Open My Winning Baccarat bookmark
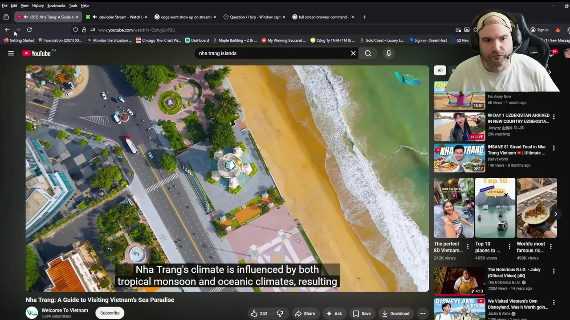Image resolution: width=570 pixels, height=320 pixels. (284, 40)
